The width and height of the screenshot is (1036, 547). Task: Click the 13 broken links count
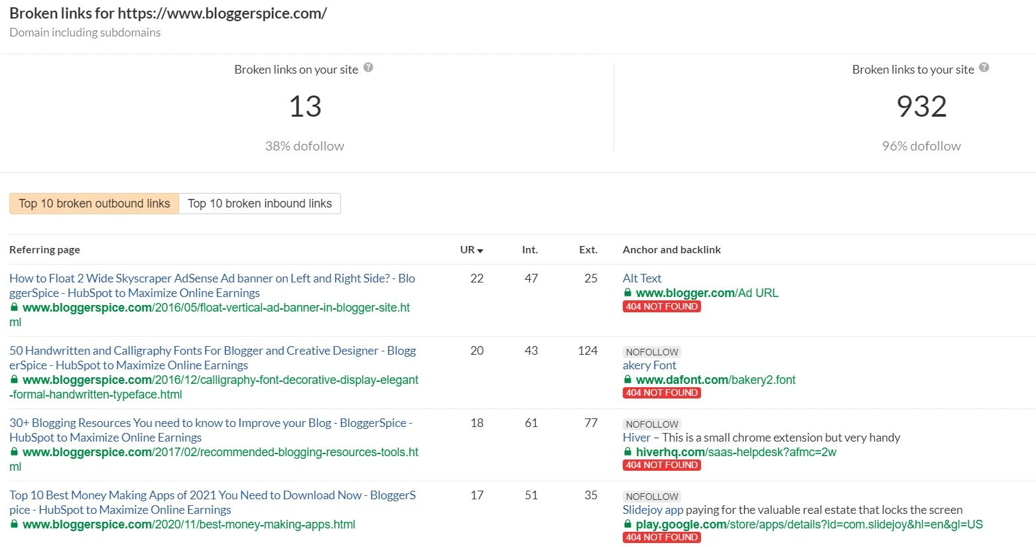coord(305,107)
